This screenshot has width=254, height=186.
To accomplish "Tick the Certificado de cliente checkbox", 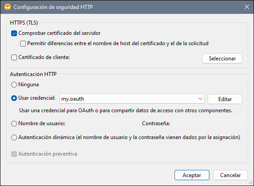I will (14, 58).
